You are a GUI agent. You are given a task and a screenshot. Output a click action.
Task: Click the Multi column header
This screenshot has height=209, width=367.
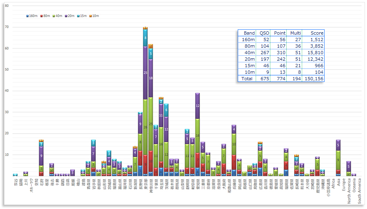295,33
